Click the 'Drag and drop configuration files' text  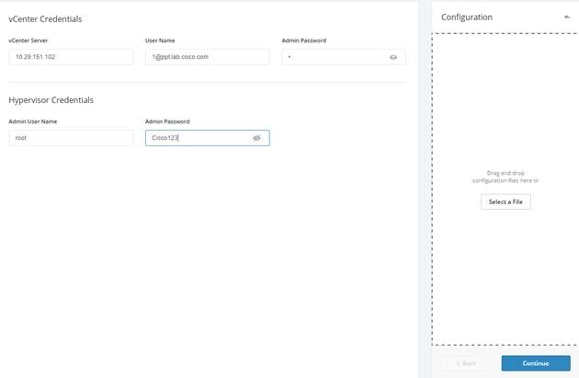tap(505, 177)
